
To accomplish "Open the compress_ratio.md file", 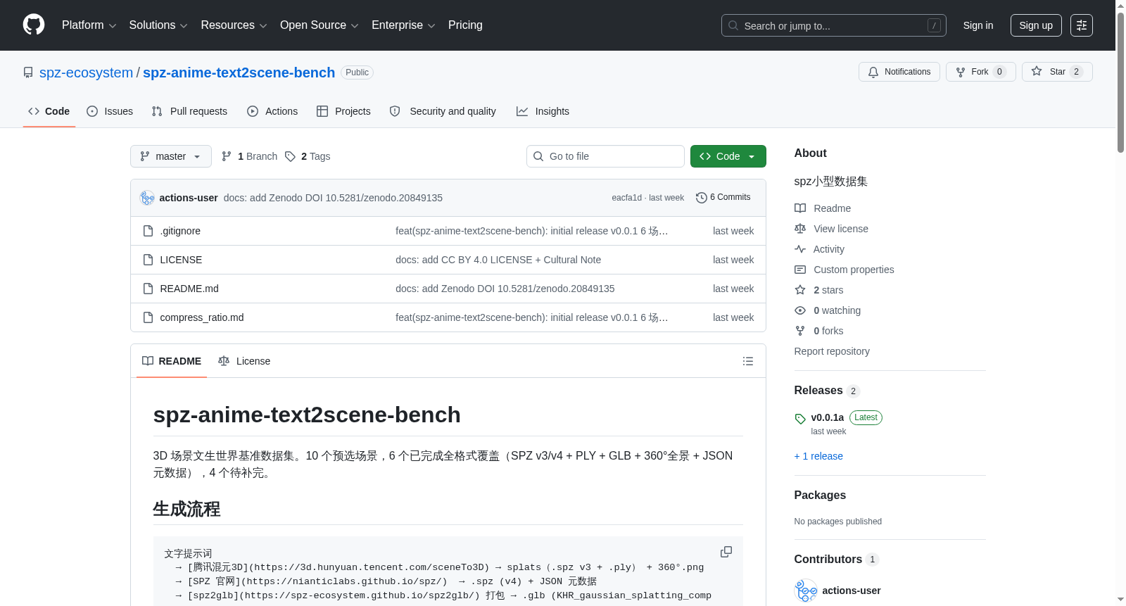I will (202, 317).
